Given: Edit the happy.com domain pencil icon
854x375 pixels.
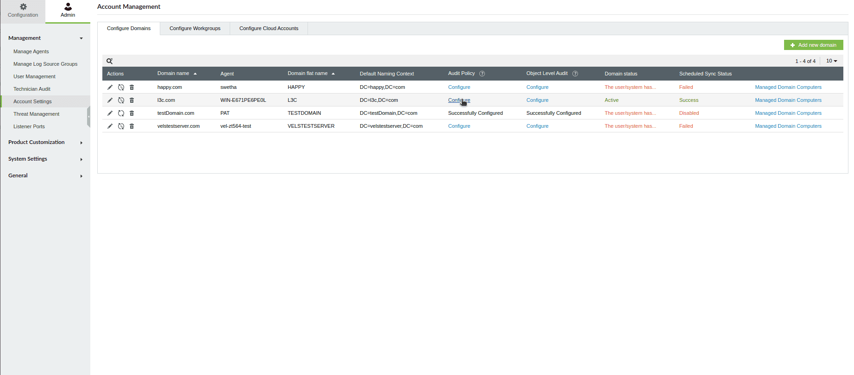Looking at the screenshot, I should coord(110,87).
